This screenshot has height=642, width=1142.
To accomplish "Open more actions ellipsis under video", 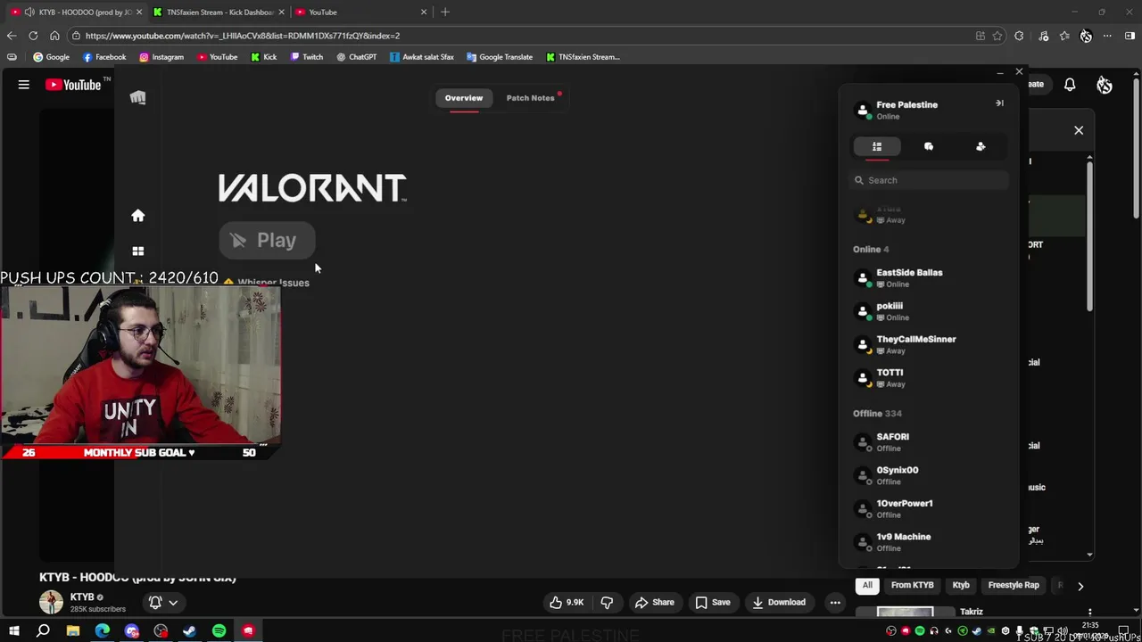I will click(835, 603).
